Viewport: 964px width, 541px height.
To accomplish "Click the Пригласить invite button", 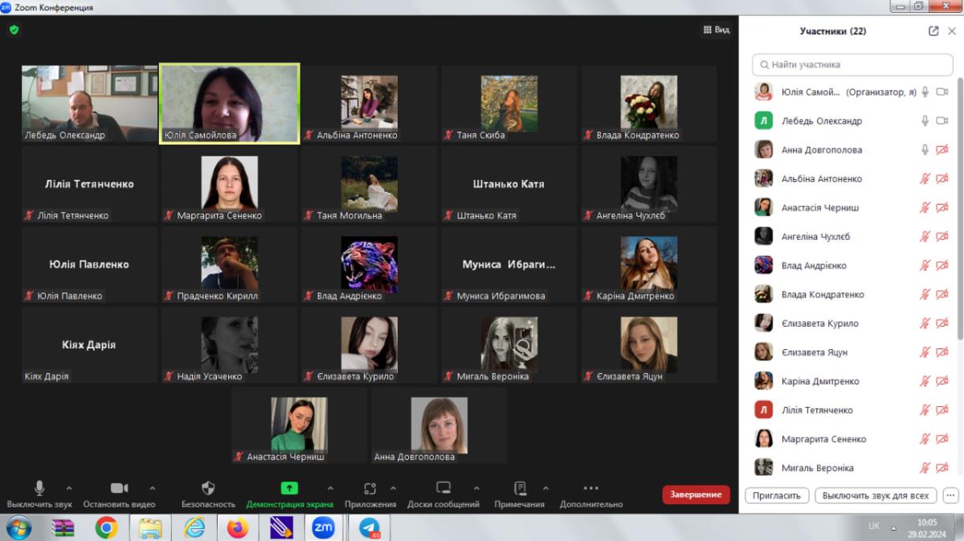I will click(777, 495).
